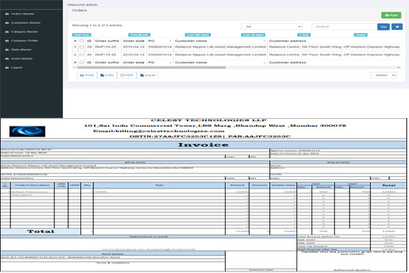
Task: Click the Order suffix column header
Action: tap(107, 41)
